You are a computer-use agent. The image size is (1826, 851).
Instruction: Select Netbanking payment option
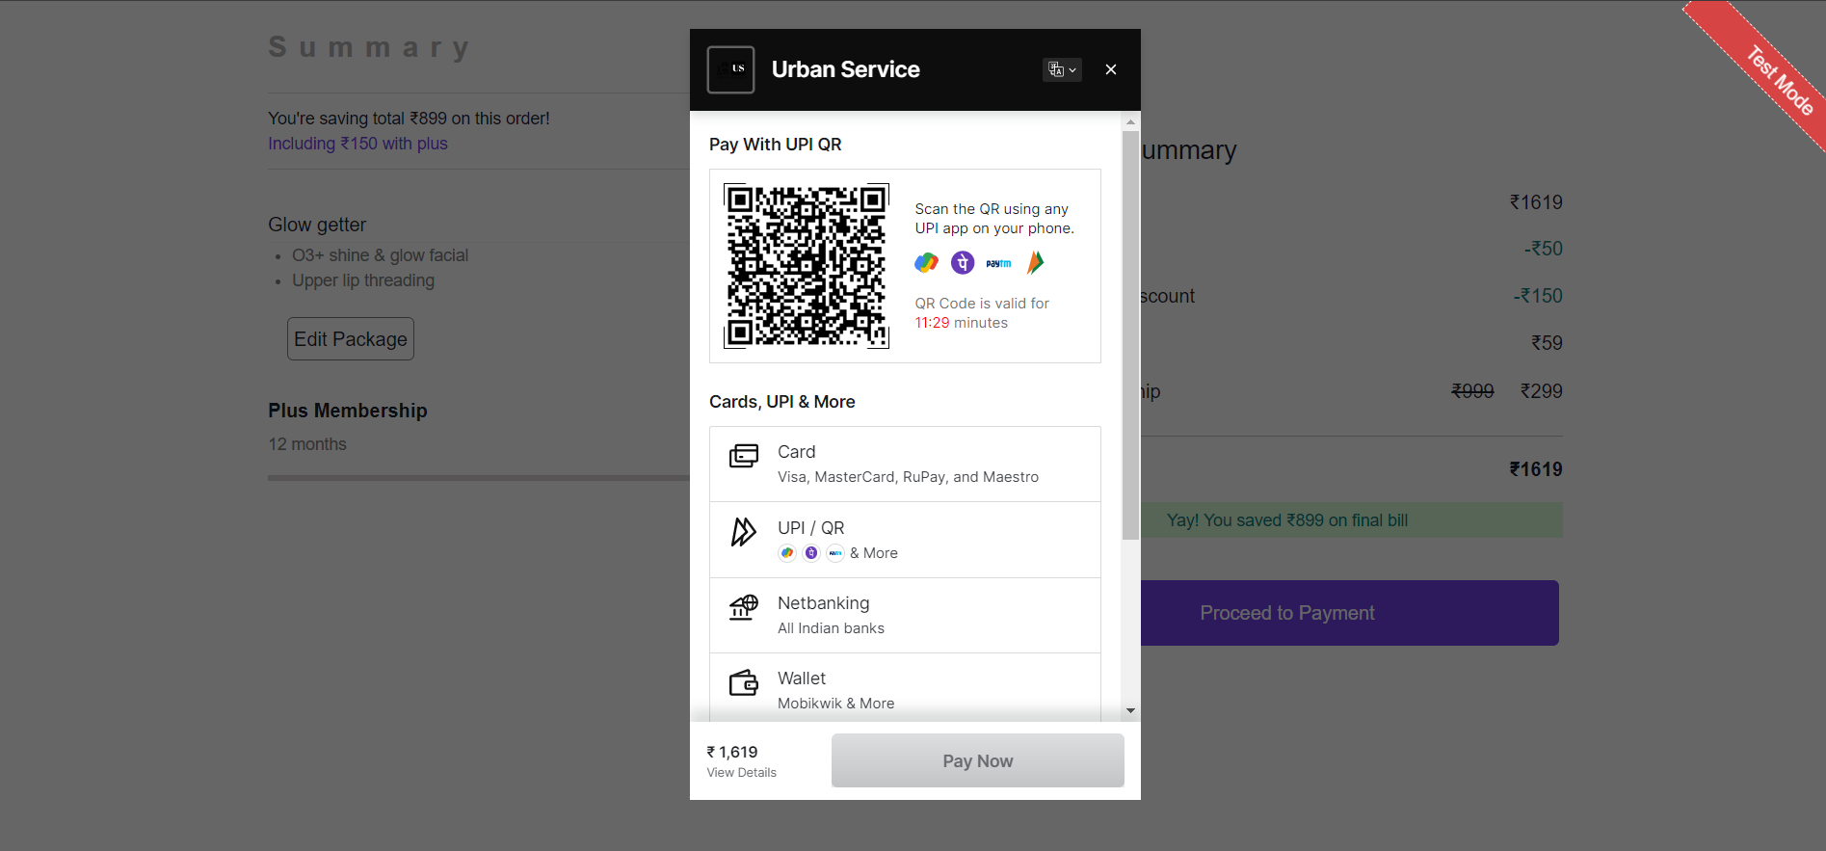[905, 615]
